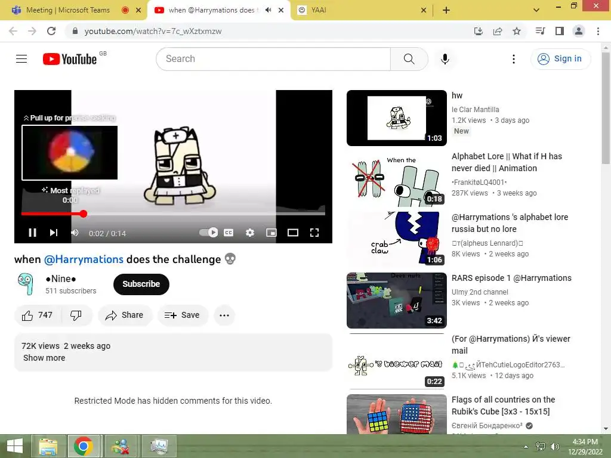611x458 pixels.
Task: Go to YouTube home logo
Action: click(x=70, y=59)
